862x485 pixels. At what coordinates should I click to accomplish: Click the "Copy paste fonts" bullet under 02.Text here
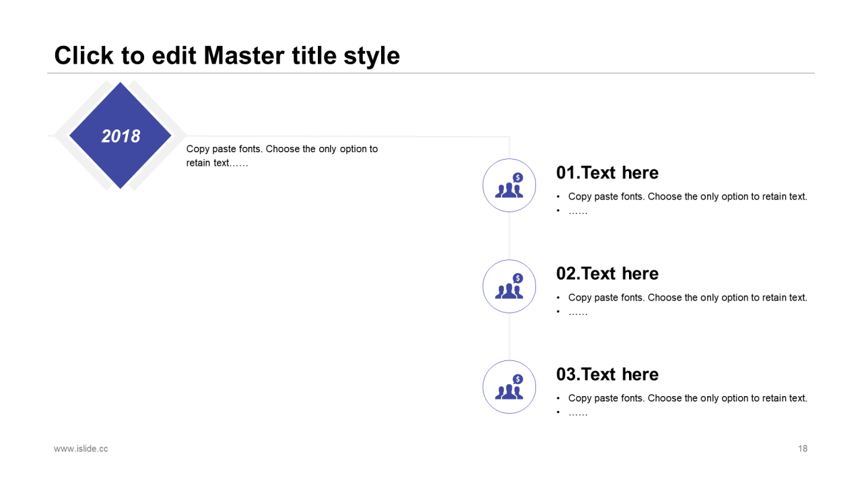(688, 297)
